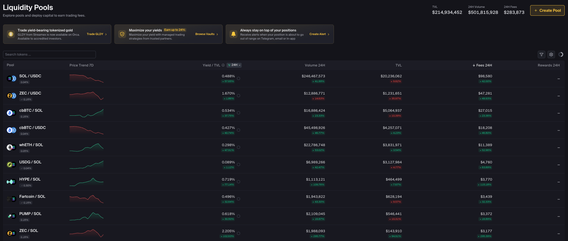Open table settings gear icon

(551, 54)
